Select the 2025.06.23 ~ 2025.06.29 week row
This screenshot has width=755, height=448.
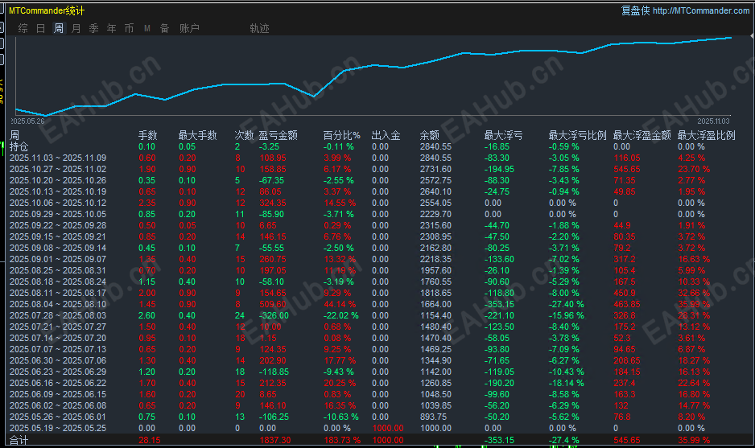tap(378, 372)
